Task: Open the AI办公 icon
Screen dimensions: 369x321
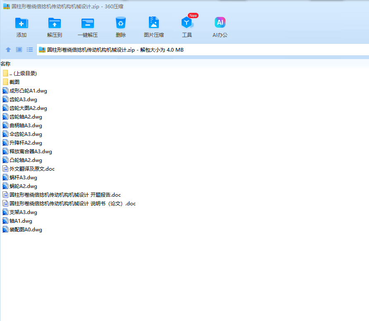Action: 220,22
